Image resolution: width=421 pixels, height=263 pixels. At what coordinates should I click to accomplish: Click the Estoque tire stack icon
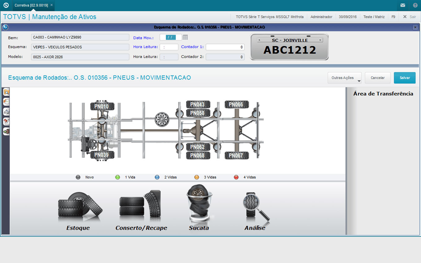(x=80, y=207)
